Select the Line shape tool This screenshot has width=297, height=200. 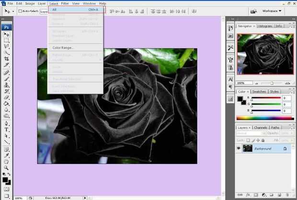[x=6, y=142]
